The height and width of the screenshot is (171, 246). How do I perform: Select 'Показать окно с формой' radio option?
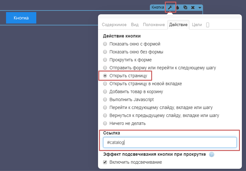[x=105, y=44]
